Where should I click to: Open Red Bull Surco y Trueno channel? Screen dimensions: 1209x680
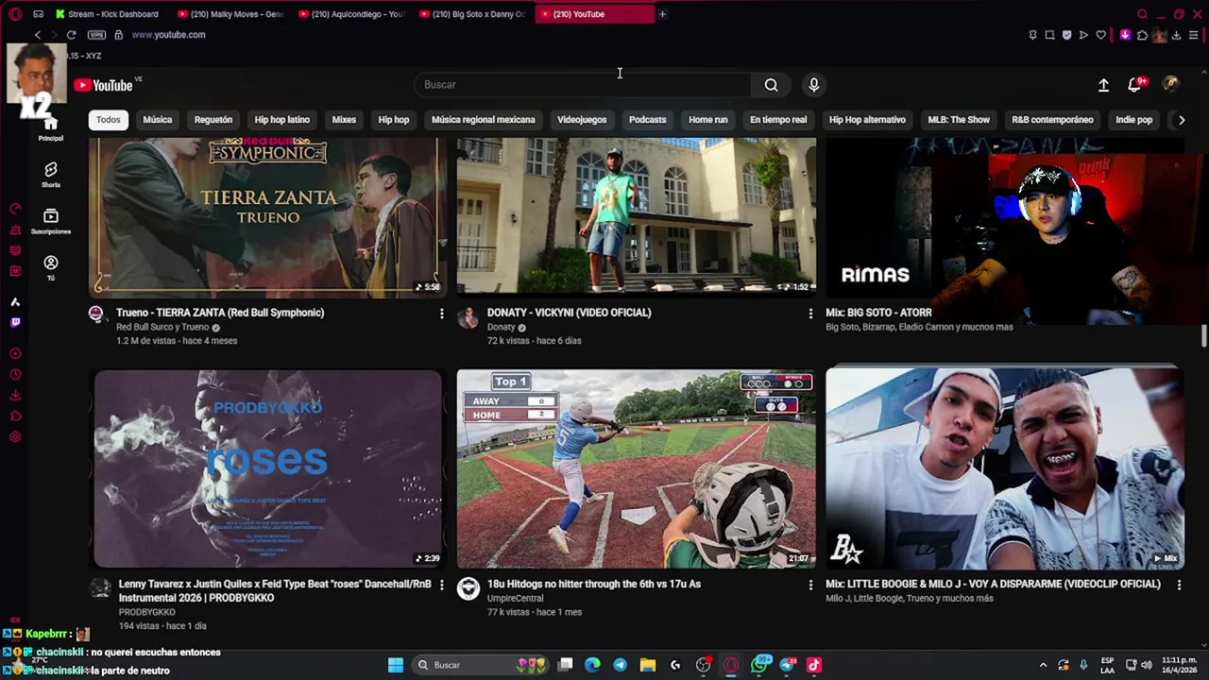(x=162, y=328)
